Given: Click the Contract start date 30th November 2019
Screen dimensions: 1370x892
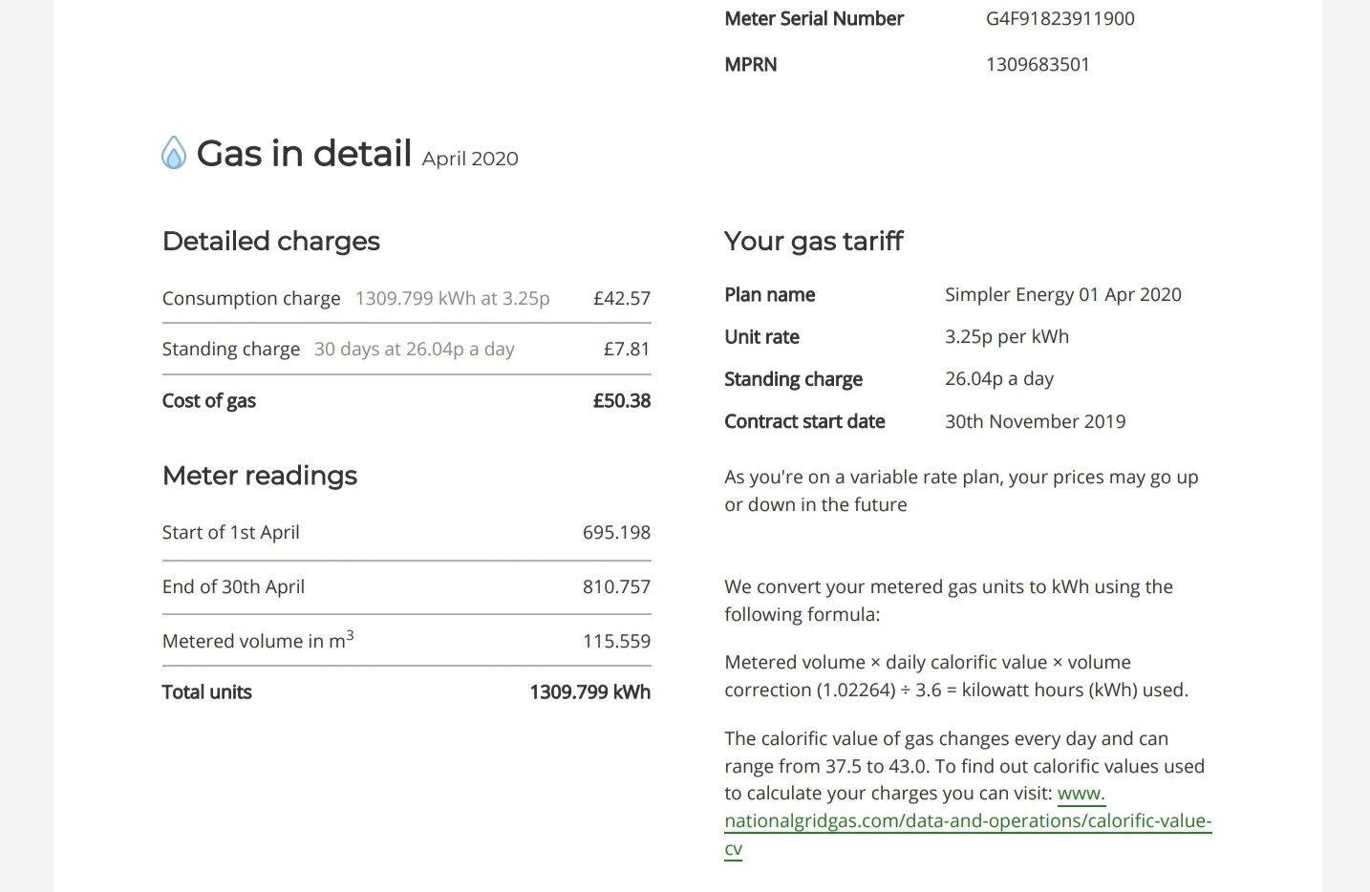Looking at the screenshot, I should (1036, 421).
